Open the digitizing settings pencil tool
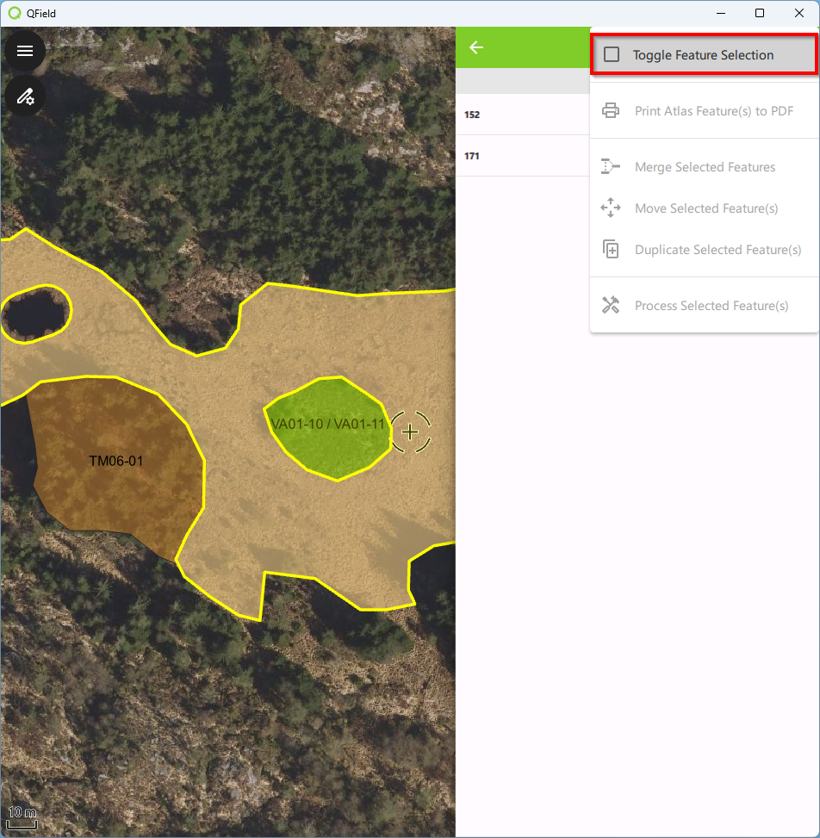820x838 pixels. [x=25, y=96]
